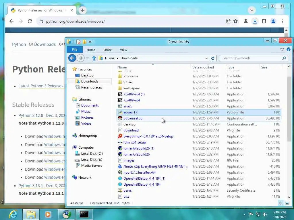294x220 pixels.
Task: Open Quick Access Toolbar customize dropdown
Action: [90, 42]
